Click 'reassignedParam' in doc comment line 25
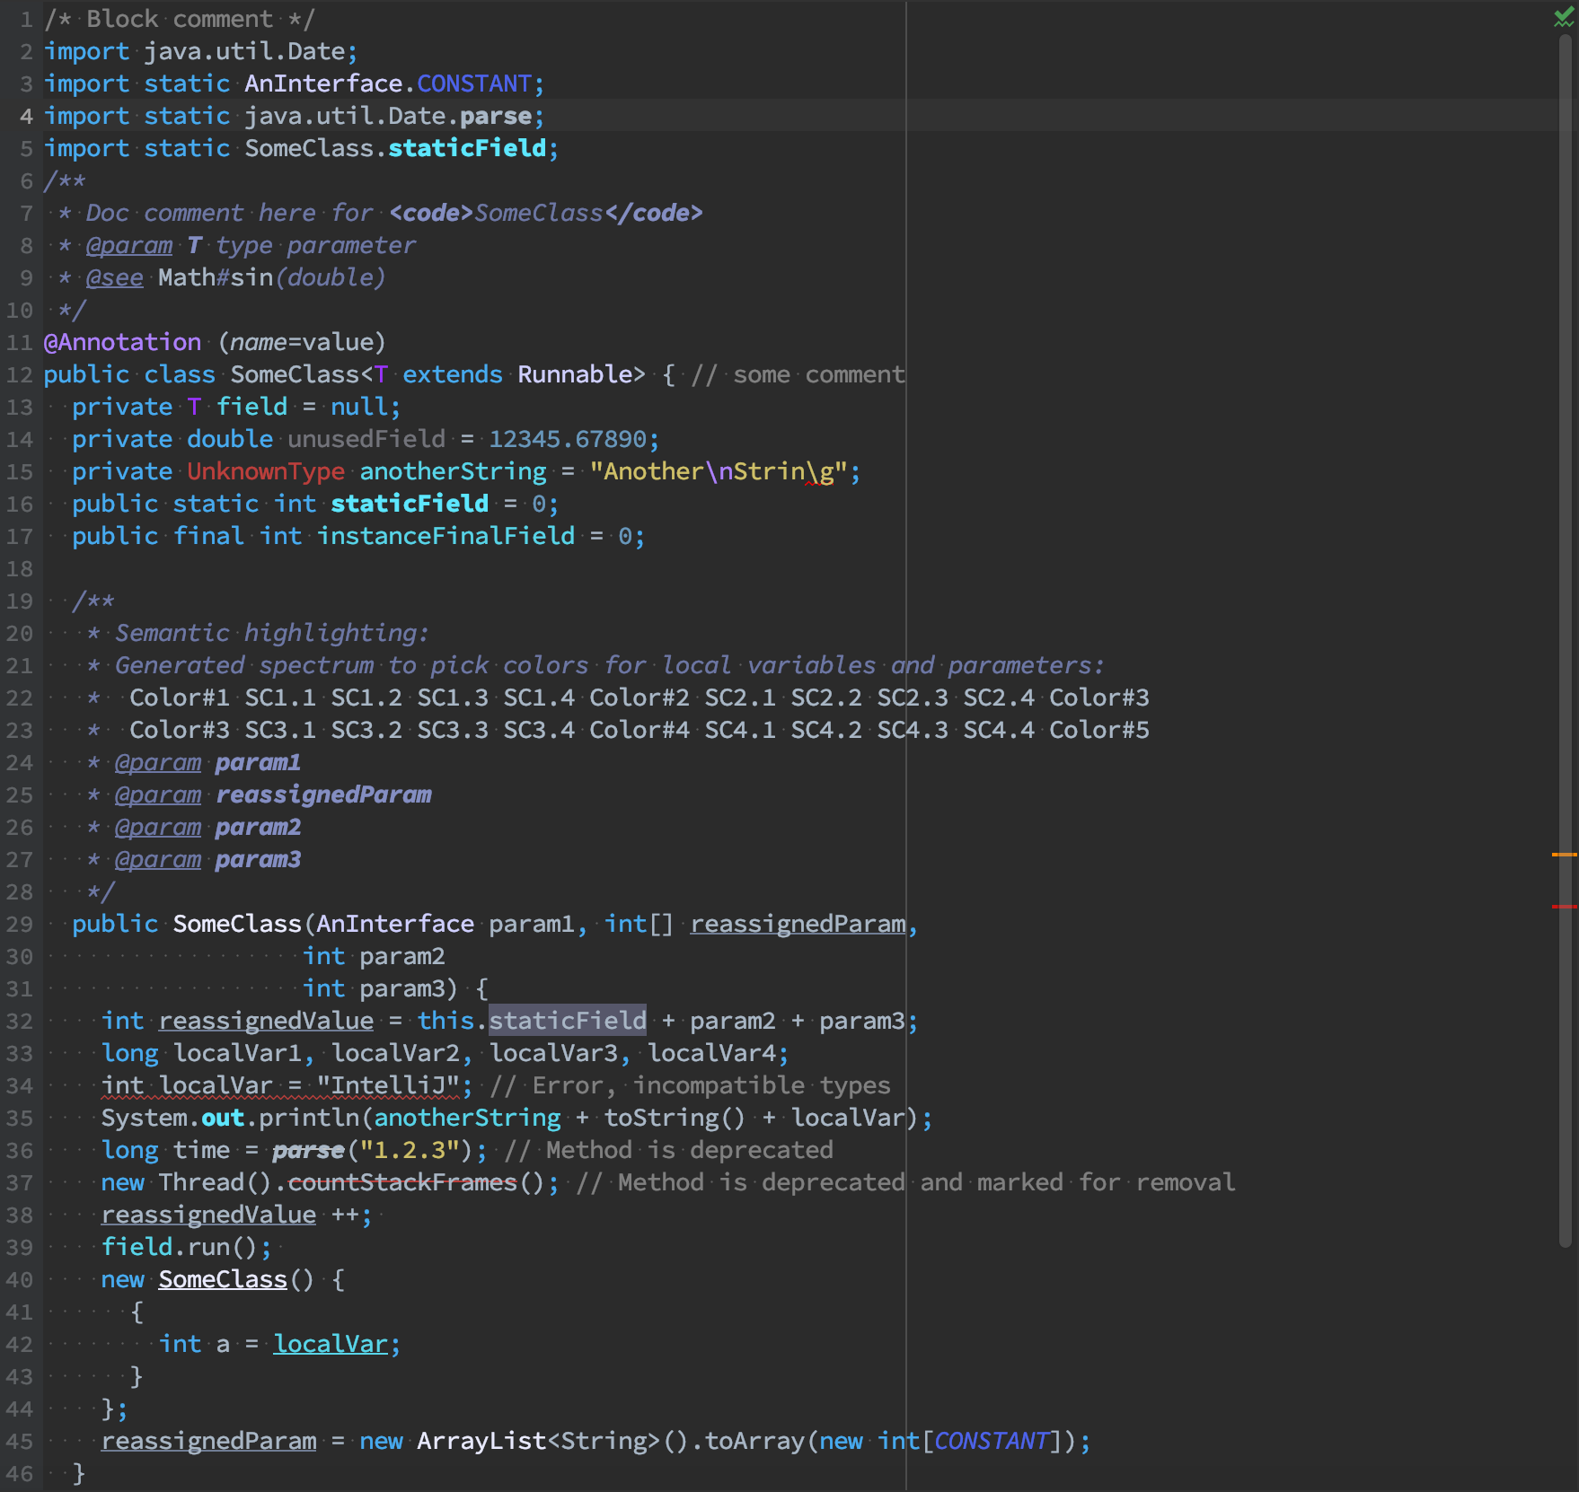Screen dimensions: 1579x1492 pyautogui.click(x=323, y=795)
